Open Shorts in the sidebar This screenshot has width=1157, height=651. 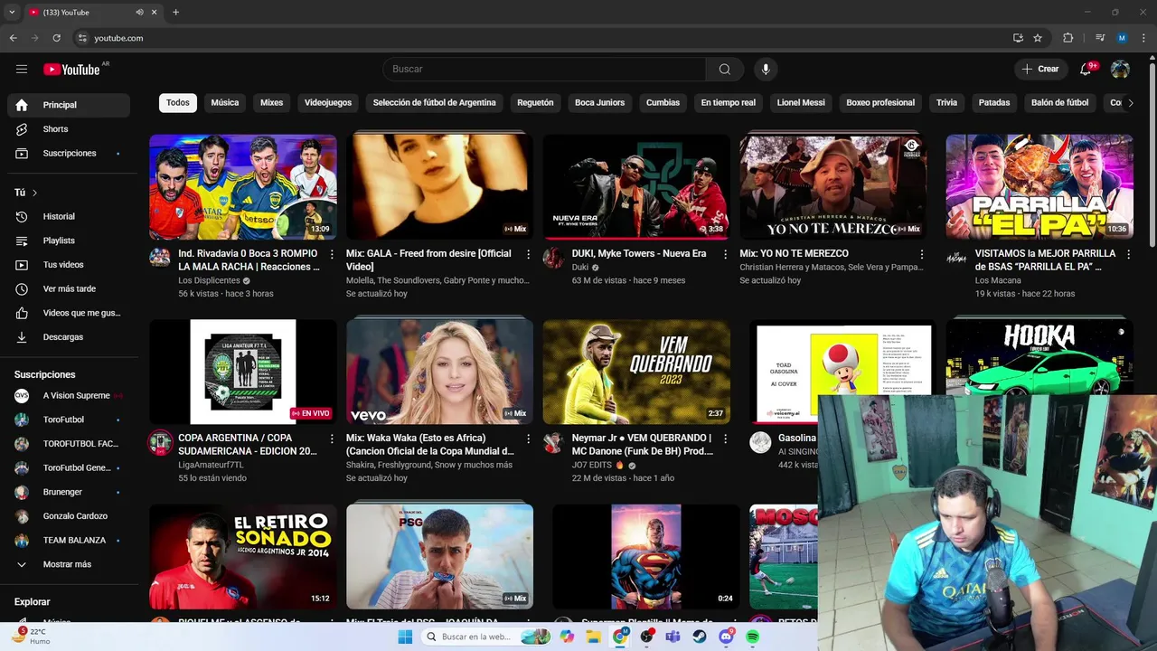pos(69,129)
